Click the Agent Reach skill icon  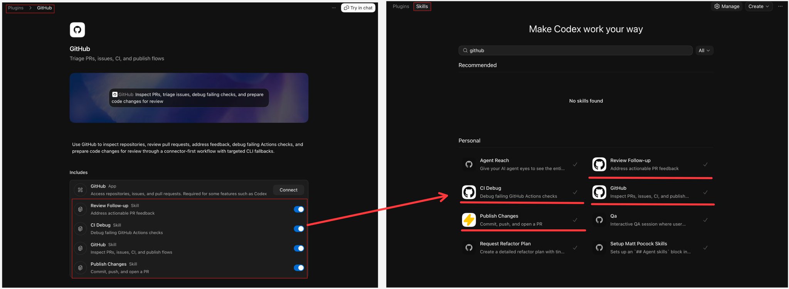pos(469,164)
